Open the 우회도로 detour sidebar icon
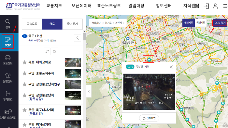 (x=8, y=96)
